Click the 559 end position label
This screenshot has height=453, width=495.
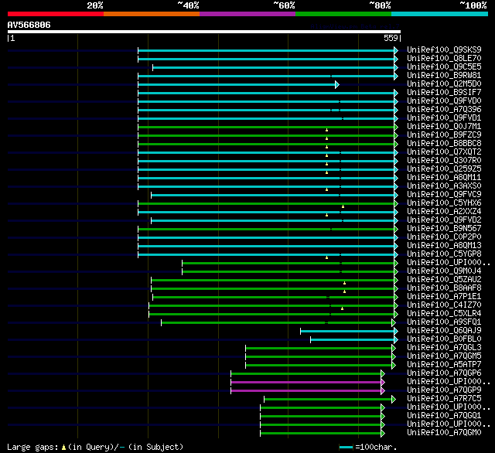[391, 38]
